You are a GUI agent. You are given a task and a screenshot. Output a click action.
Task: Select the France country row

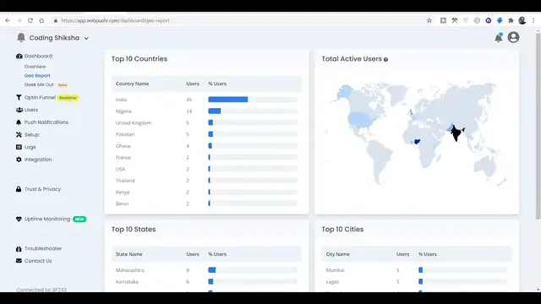coord(206,158)
